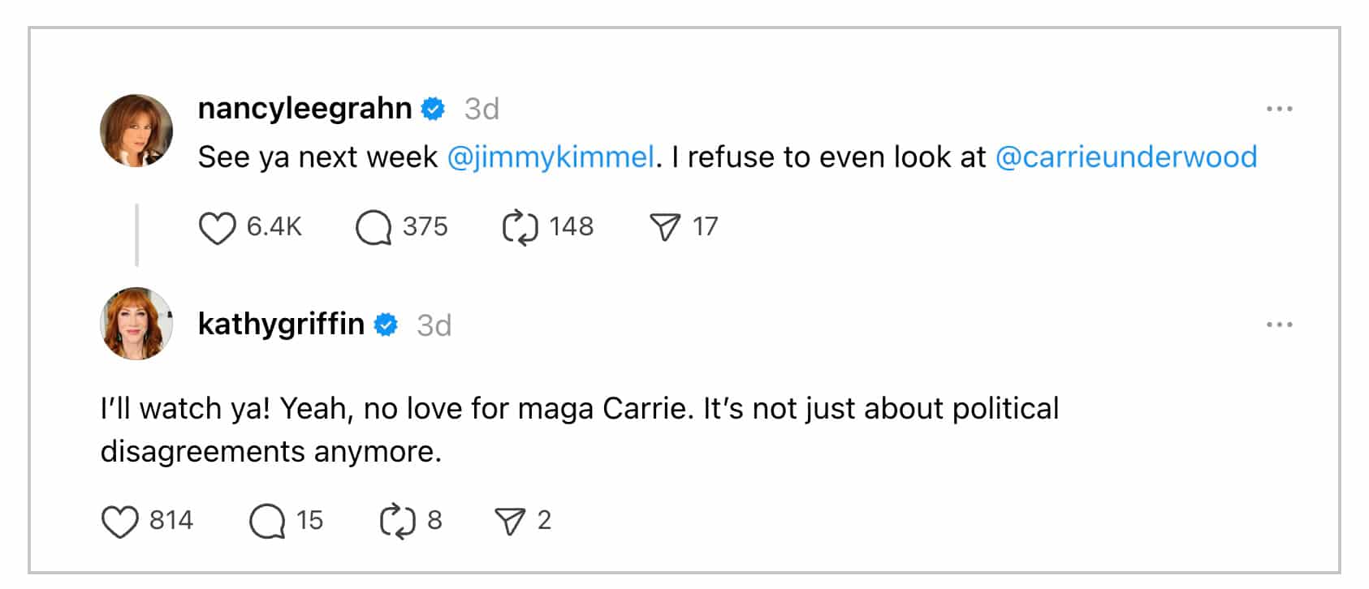Repost nancyleegrahn's post
1369x589 pixels.
pyautogui.click(x=520, y=227)
